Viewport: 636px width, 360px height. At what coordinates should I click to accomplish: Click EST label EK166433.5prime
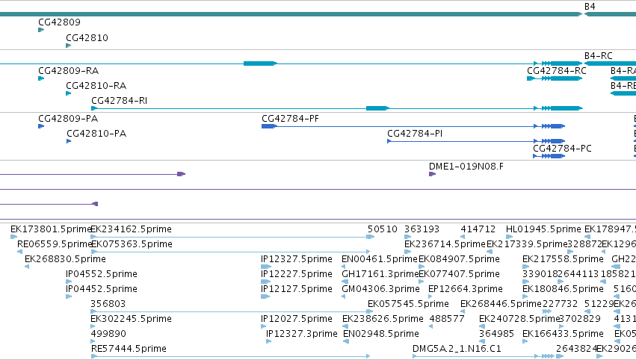(563, 334)
